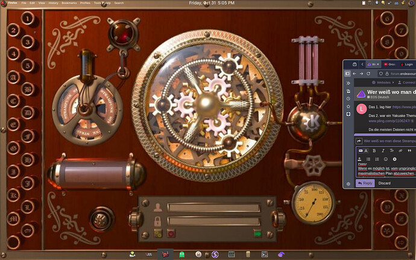Open clipboard icon in system tray

pos(364,2)
